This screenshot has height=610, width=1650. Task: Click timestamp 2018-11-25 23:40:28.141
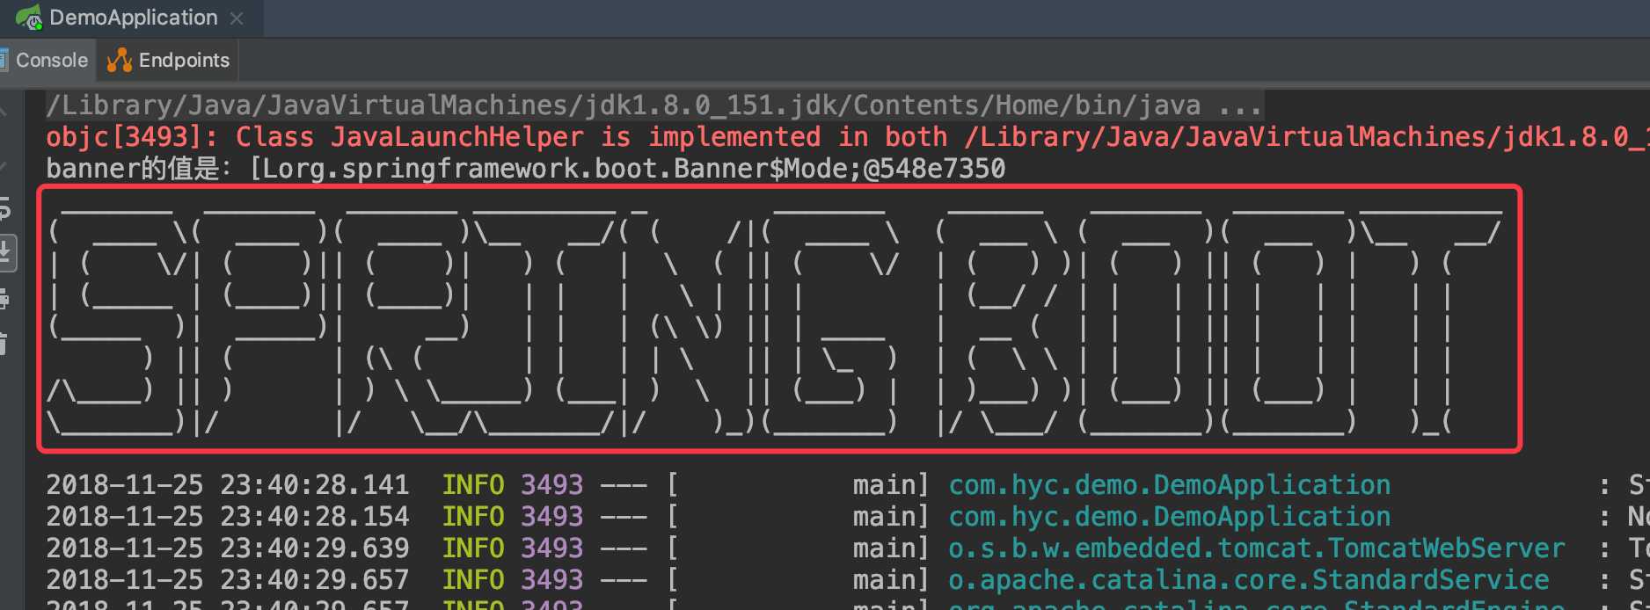point(227,485)
